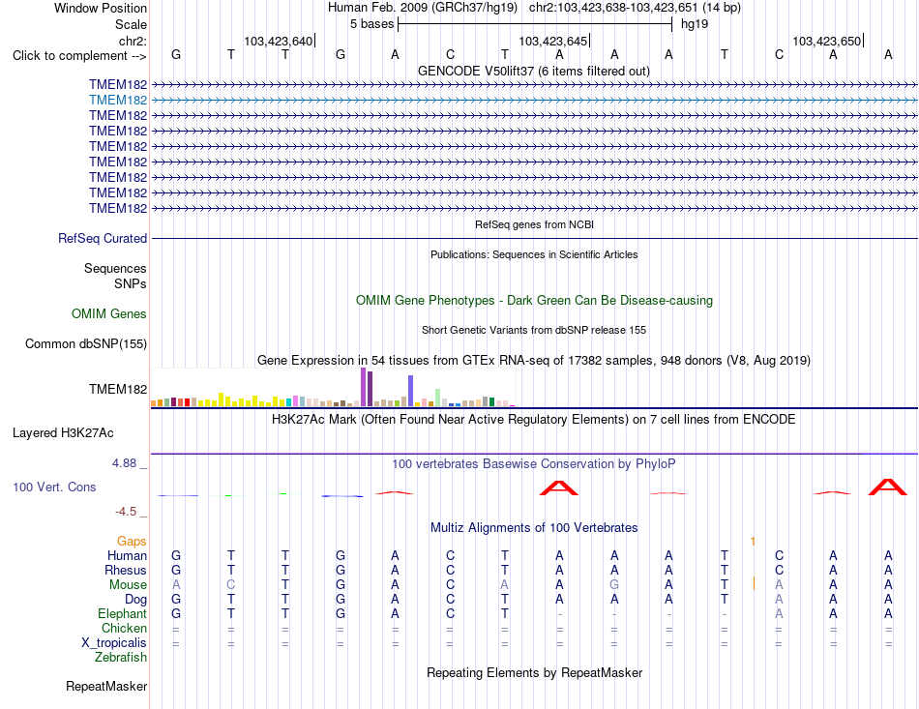Click the 'chr2:' ruler label
The width and height of the screenshot is (919, 709).
133,41
